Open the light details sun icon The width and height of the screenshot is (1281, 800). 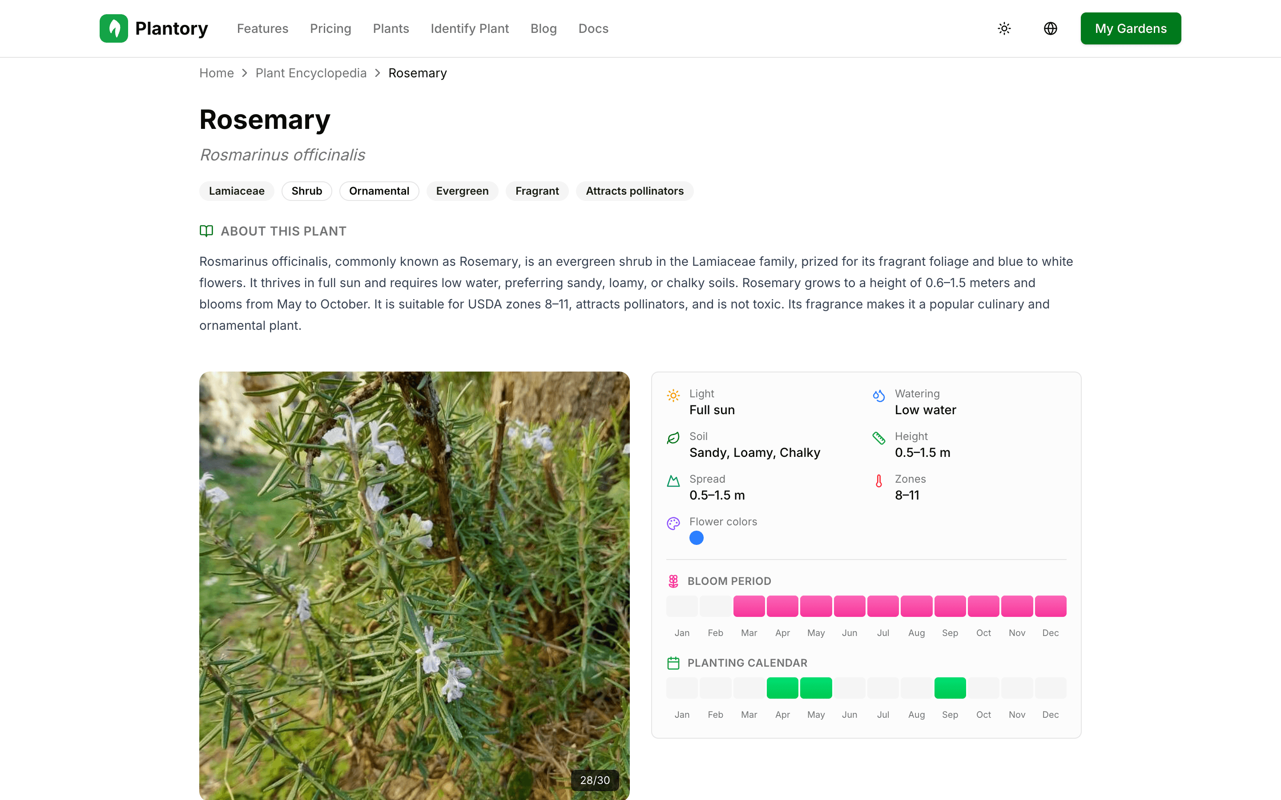click(673, 395)
